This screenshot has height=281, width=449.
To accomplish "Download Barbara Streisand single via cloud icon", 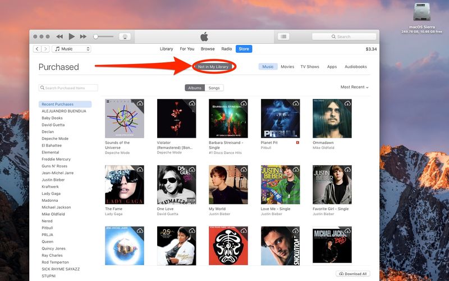I will pyautogui.click(x=244, y=103).
